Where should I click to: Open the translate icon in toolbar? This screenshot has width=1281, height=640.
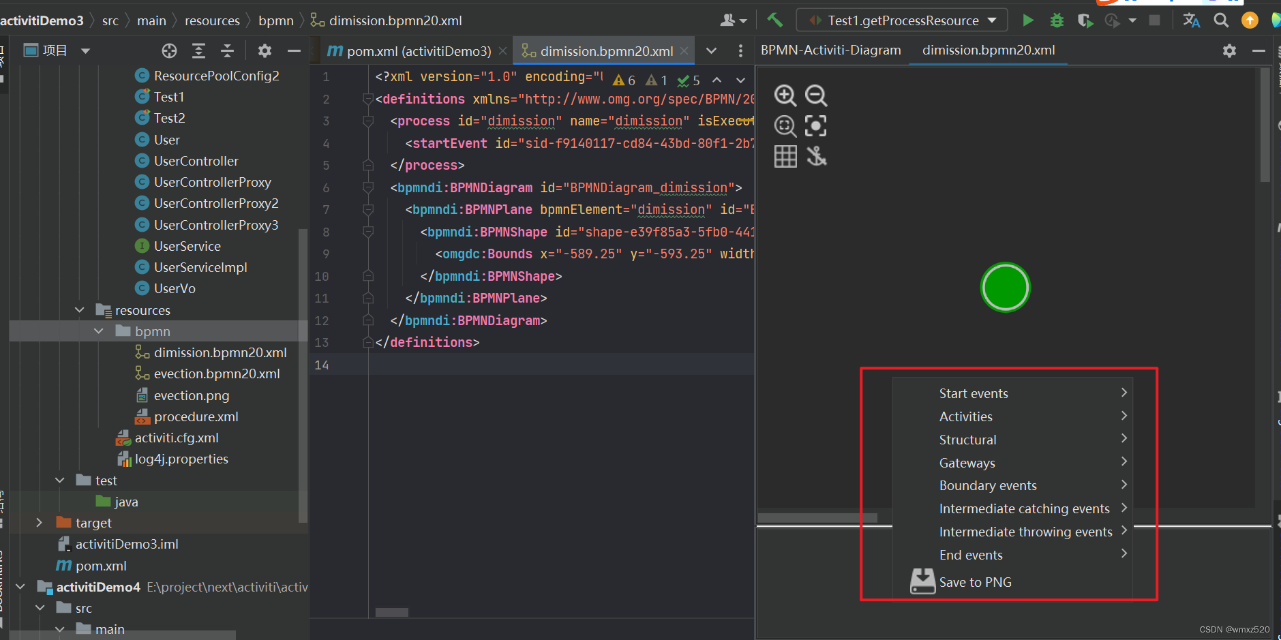[1192, 20]
